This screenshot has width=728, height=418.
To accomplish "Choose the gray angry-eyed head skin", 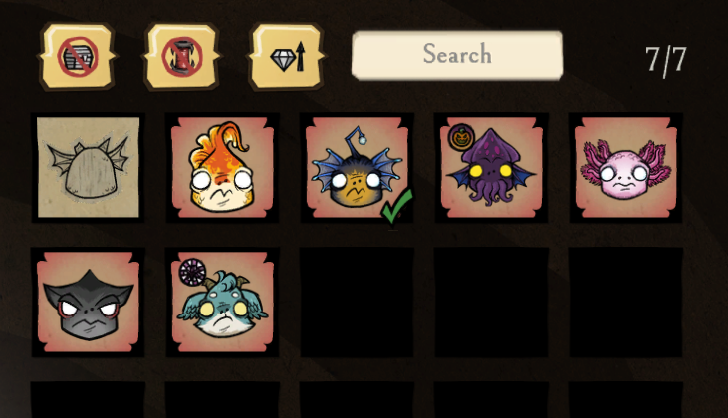I will [89, 302].
